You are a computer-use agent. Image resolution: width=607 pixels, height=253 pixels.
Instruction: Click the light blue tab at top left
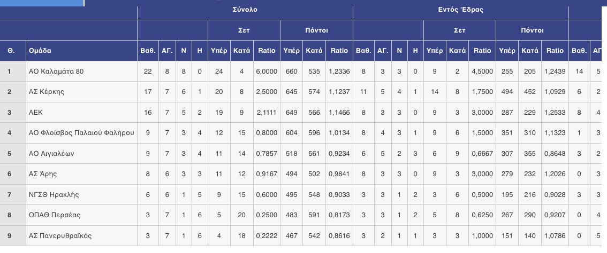pyautogui.click(x=42, y=3)
